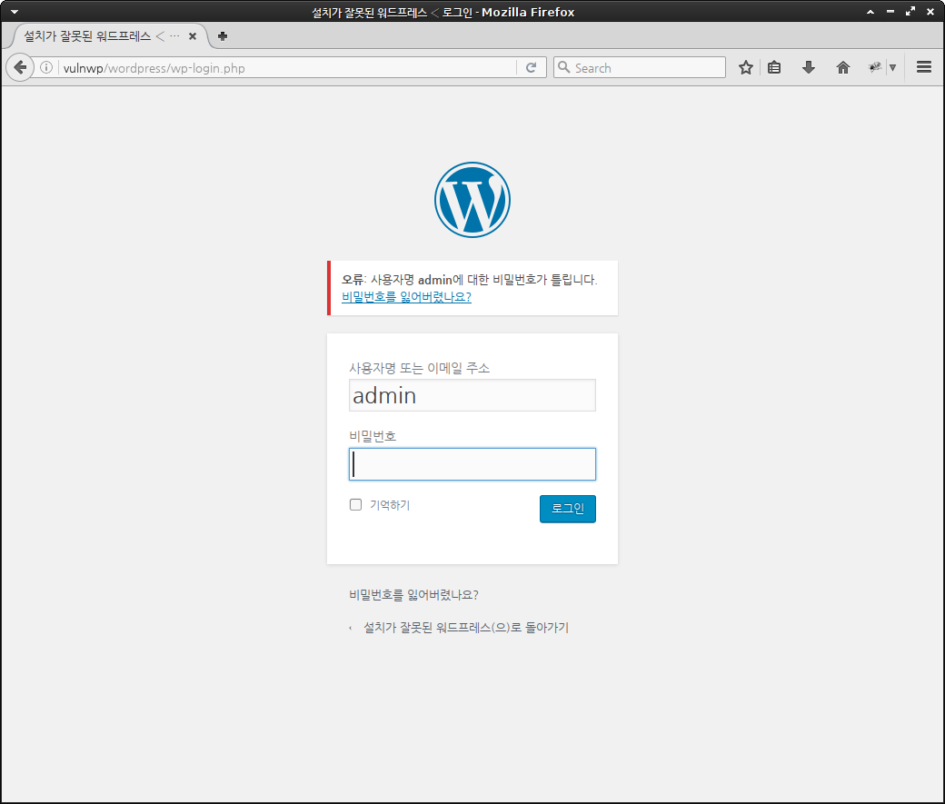945x804 pixels.
Task: Open the Firefox hamburger menu
Action: tap(924, 67)
